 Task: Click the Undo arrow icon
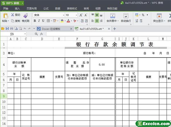25,29
